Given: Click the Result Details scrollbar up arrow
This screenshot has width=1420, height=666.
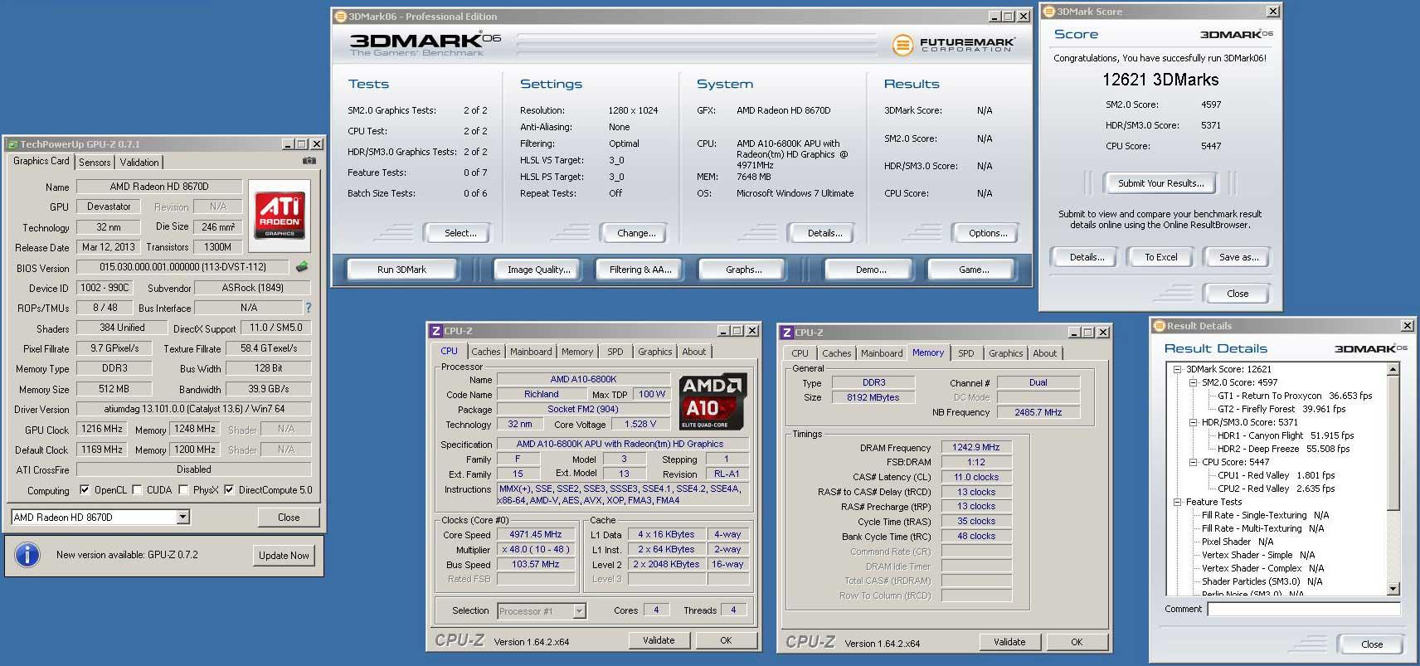Looking at the screenshot, I should click(x=1393, y=368).
